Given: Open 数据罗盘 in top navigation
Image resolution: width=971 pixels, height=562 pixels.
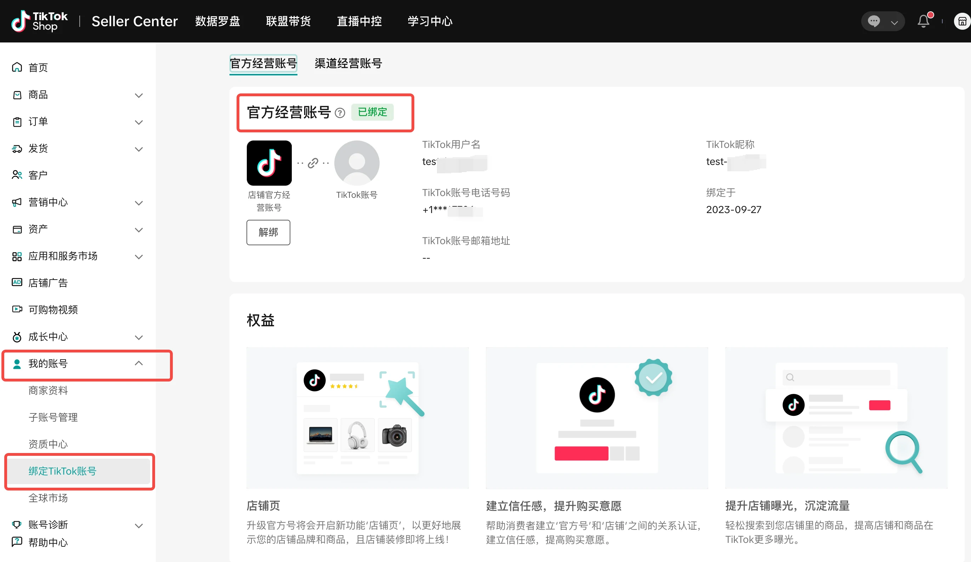Looking at the screenshot, I should point(217,21).
